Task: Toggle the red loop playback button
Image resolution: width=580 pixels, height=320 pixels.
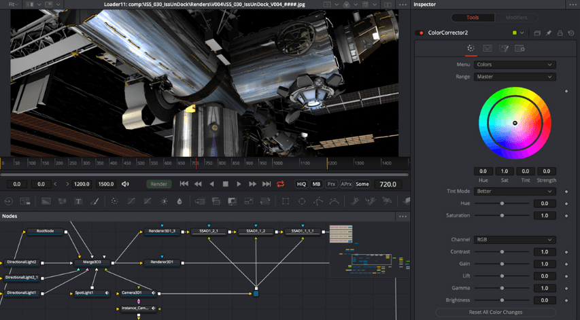Action: coord(280,184)
